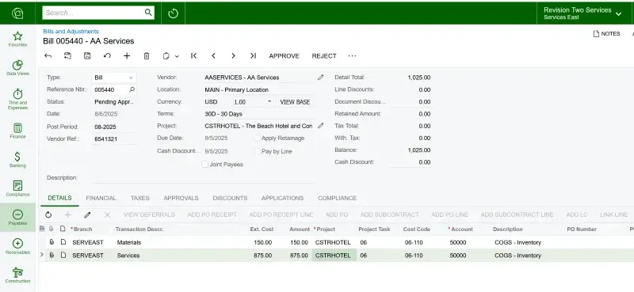Viewport: 634px width, 292px height.
Task: Toggle Pay by Line checkbox
Action: 257,151
